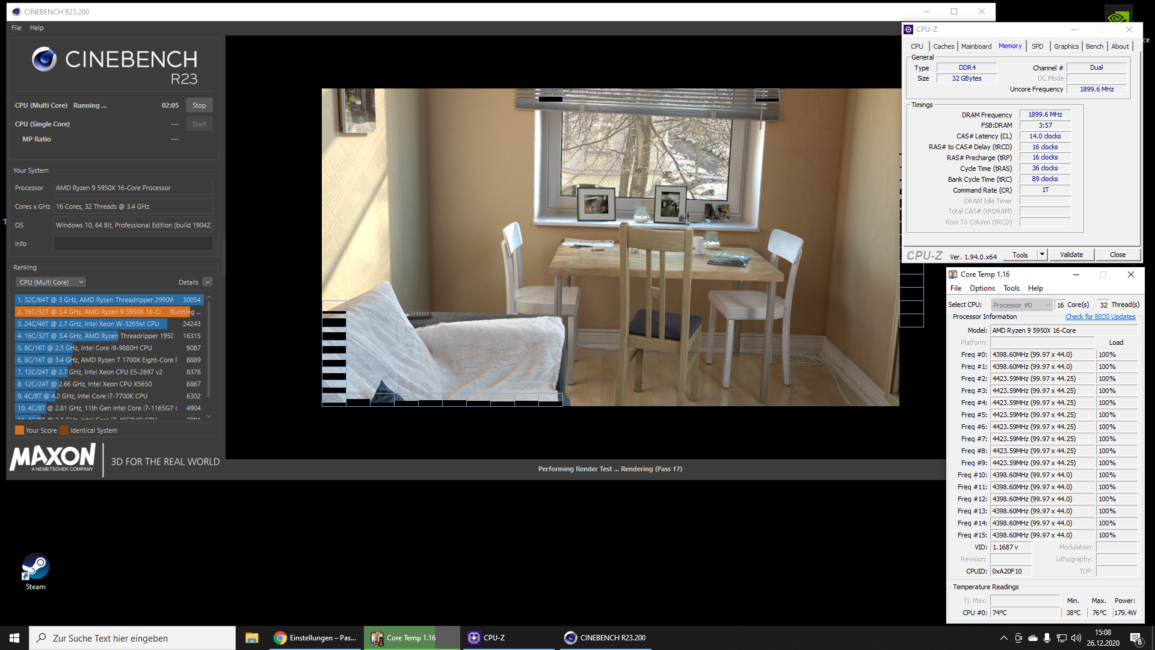Click the Meet Now tray icon
Viewport: 1155px width, 650px height.
(x=1018, y=638)
